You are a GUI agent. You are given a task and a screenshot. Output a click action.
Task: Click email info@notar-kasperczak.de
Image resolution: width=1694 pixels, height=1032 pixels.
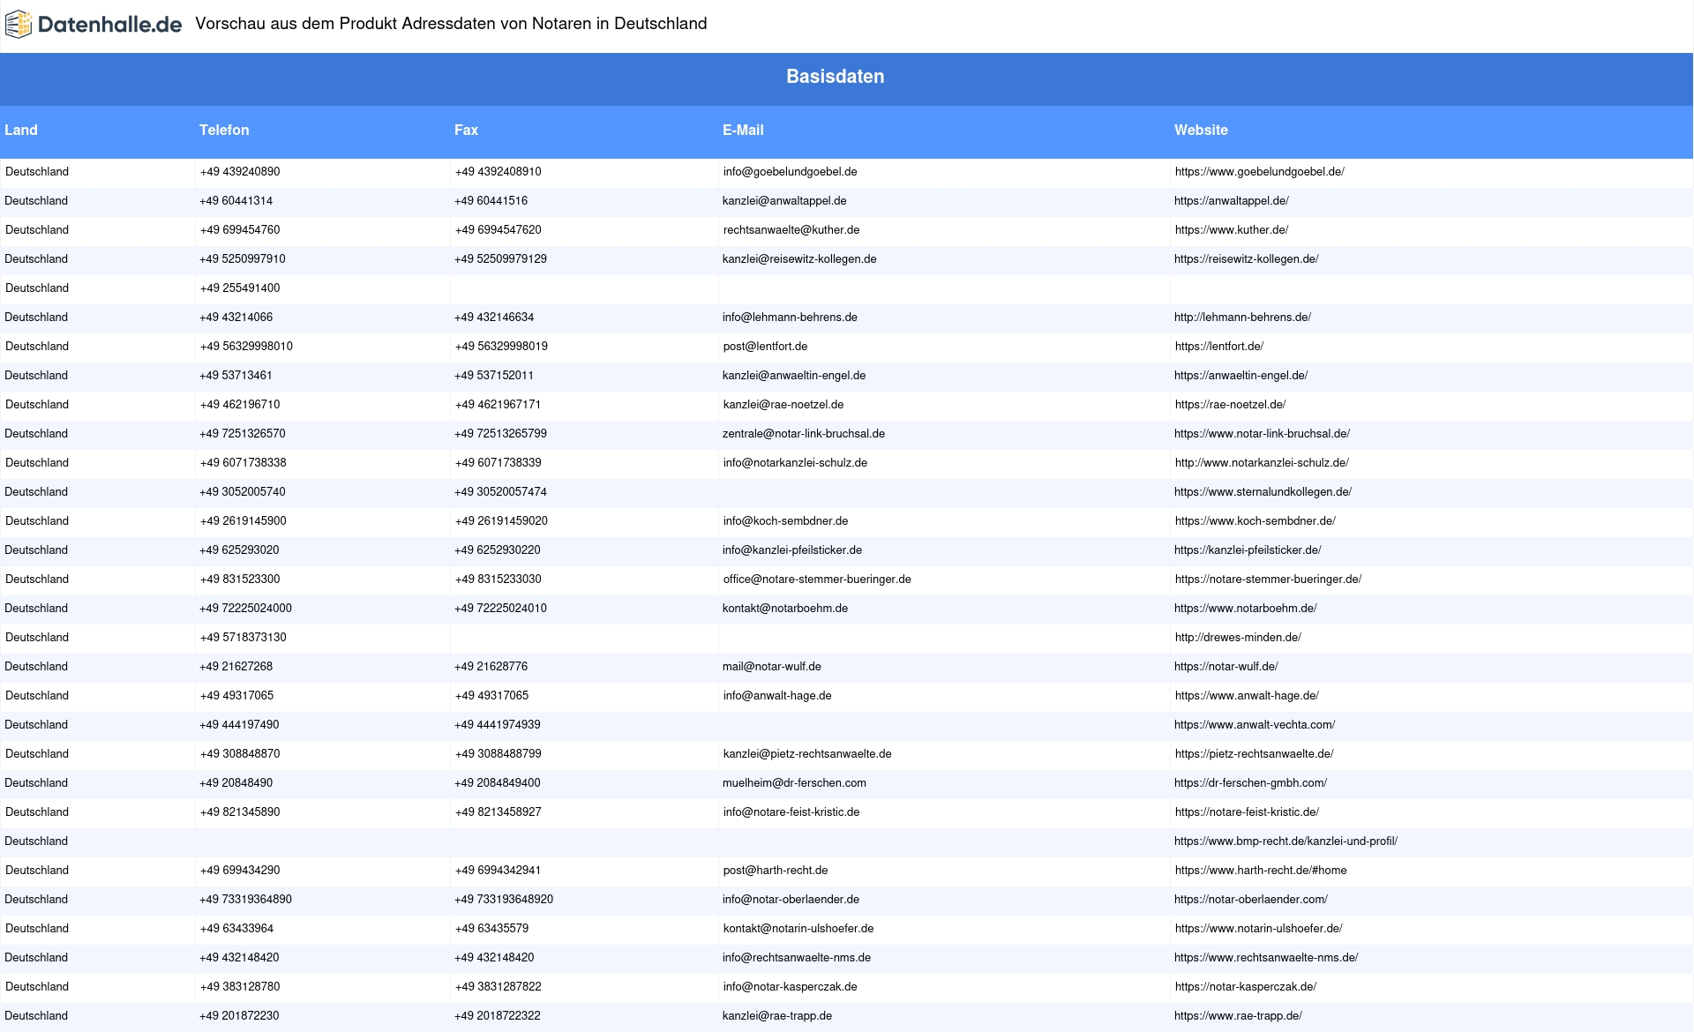(791, 987)
